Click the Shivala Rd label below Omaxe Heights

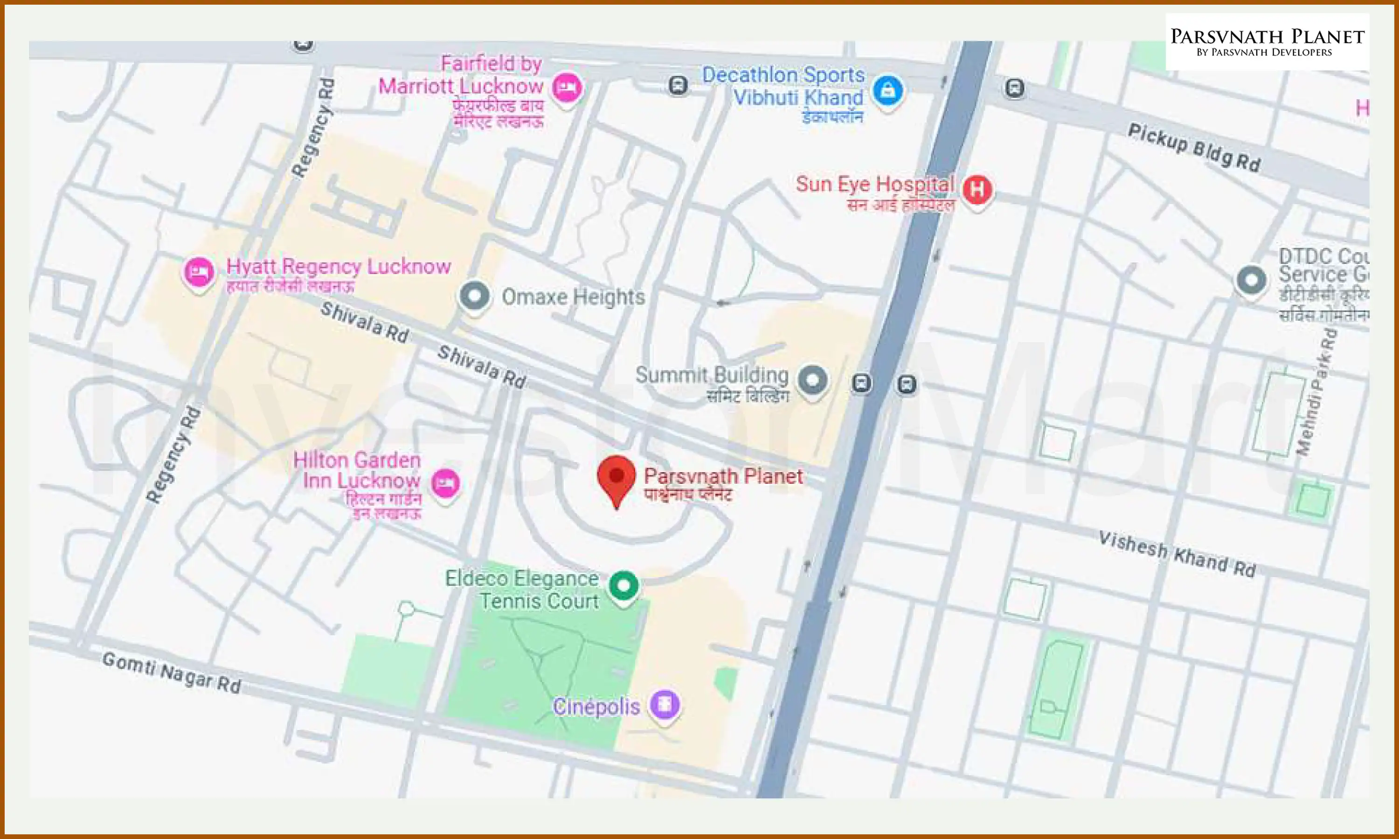pyautogui.click(x=482, y=366)
